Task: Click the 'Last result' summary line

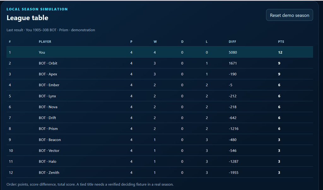Action: [x=51, y=30]
